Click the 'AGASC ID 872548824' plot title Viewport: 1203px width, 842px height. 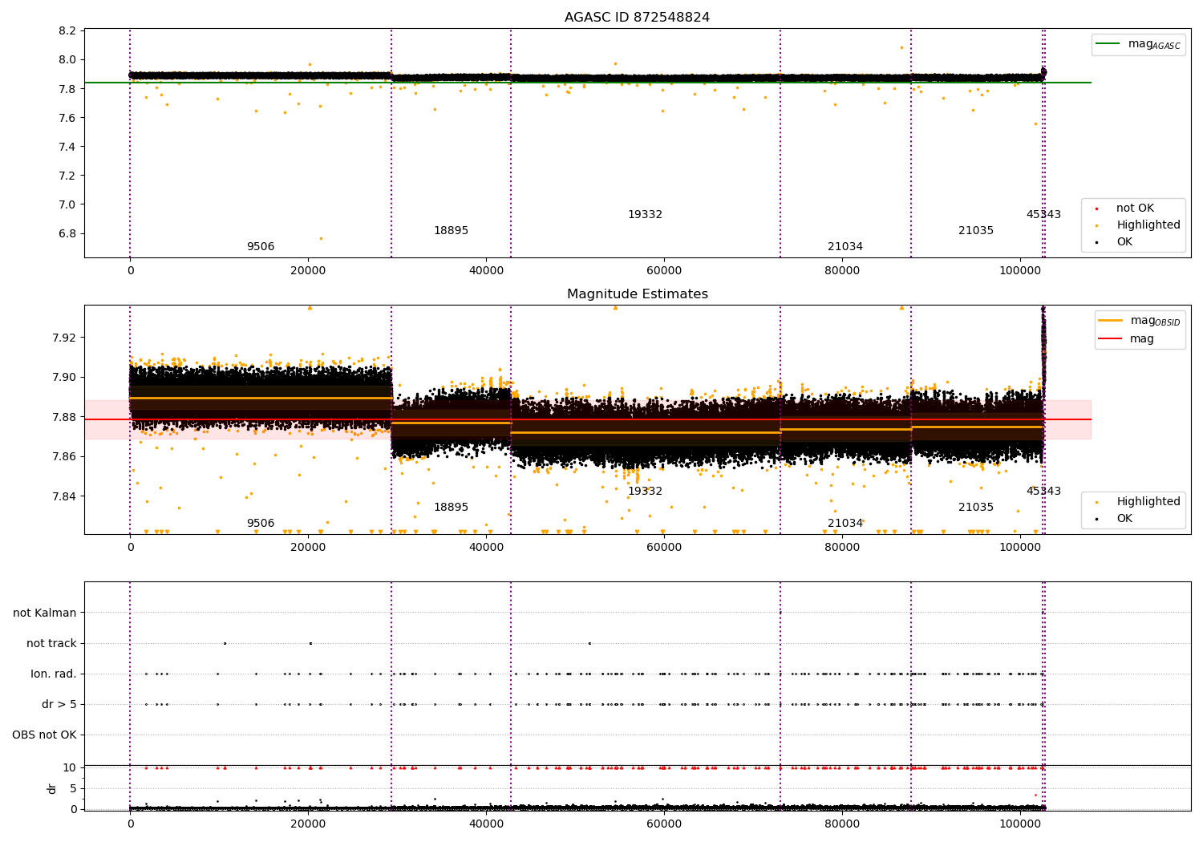[x=637, y=18]
